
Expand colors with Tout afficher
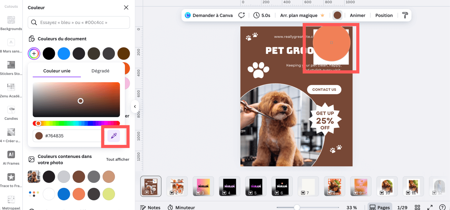click(117, 159)
